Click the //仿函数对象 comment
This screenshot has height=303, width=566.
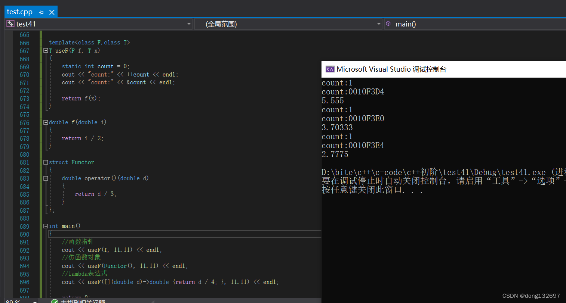81,257
